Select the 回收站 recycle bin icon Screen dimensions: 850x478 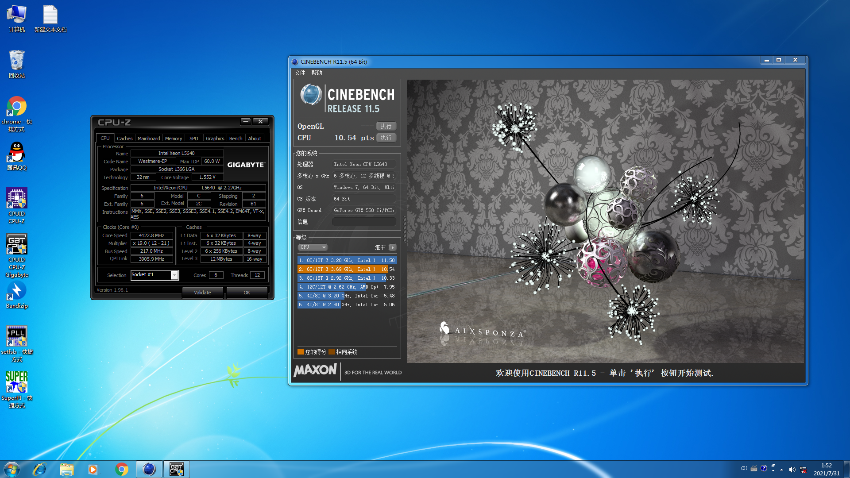coord(16,64)
